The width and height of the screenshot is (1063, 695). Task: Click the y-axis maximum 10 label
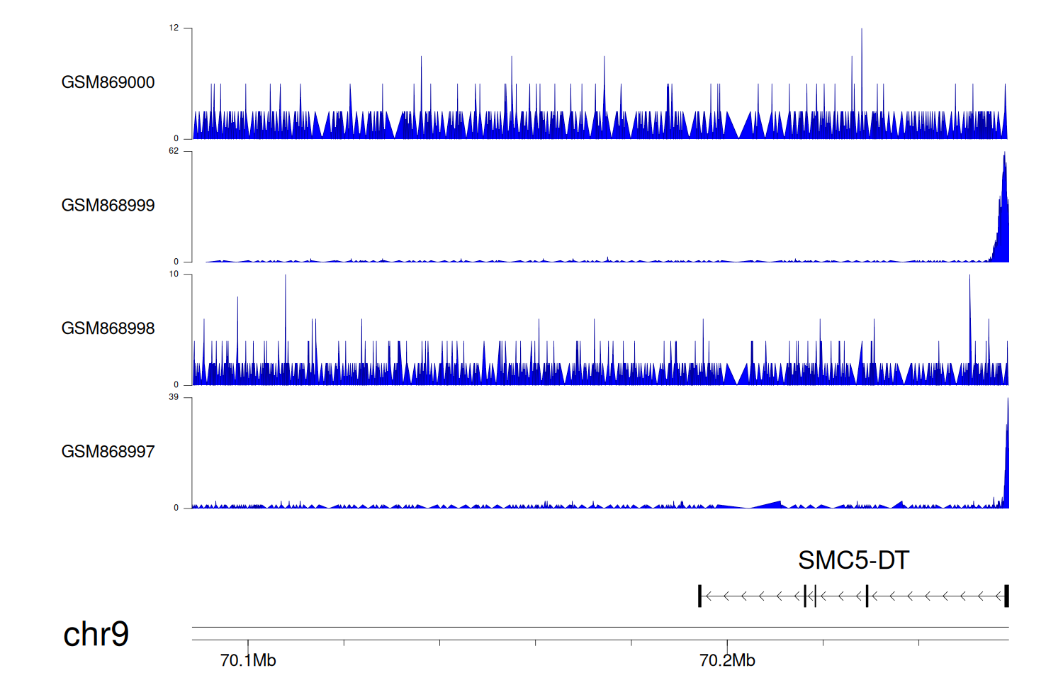pos(174,274)
